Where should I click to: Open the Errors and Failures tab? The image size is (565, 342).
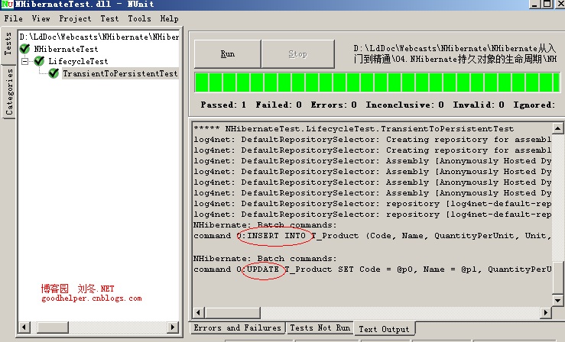click(238, 327)
